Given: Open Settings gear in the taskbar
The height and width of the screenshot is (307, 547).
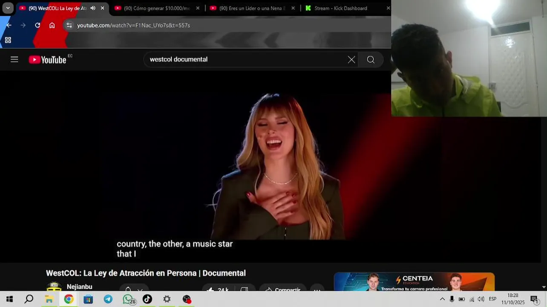Looking at the screenshot, I should (x=167, y=299).
